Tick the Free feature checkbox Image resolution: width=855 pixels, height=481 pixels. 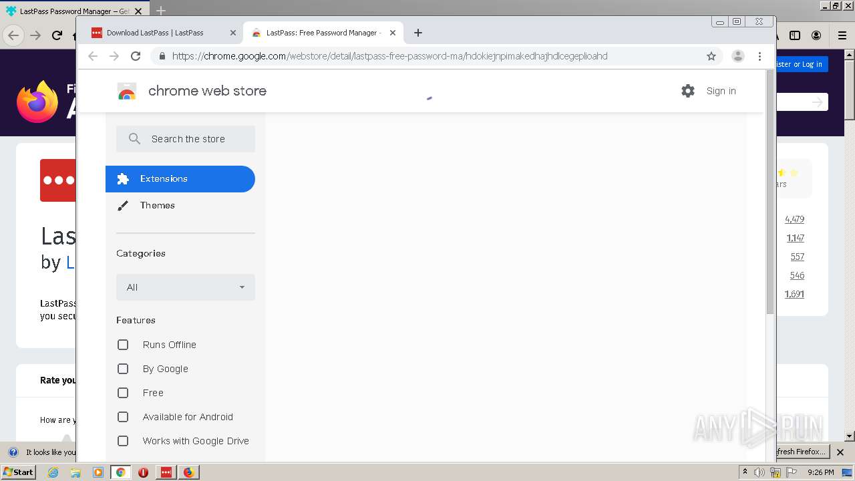coord(123,393)
